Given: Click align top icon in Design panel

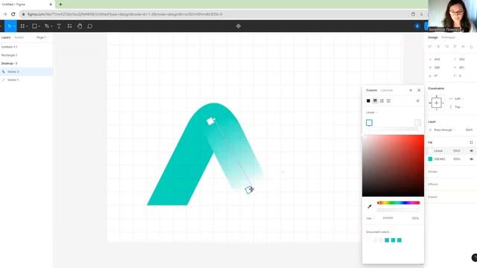Looking at the screenshot, I should pyautogui.click(x=455, y=46).
